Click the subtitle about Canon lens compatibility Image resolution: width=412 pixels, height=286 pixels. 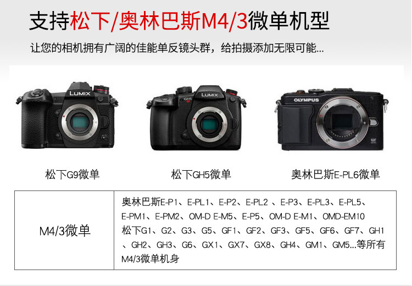[177, 48]
